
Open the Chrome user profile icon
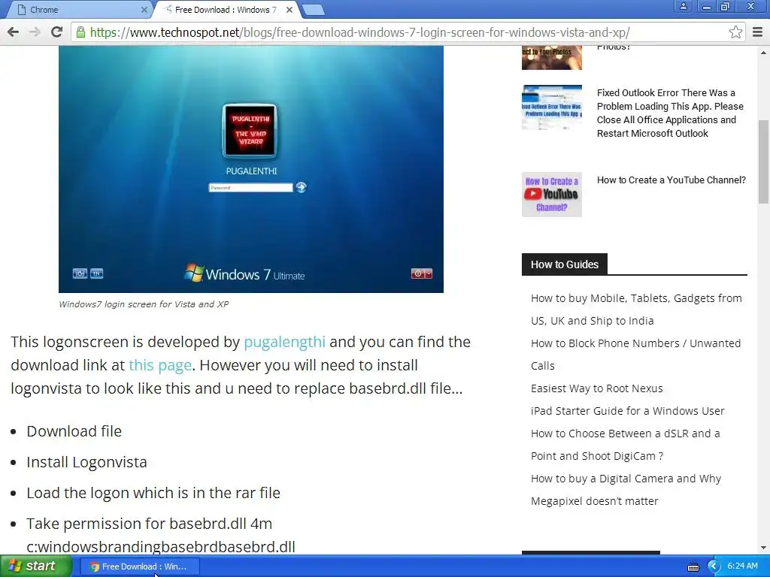[683, 6]
